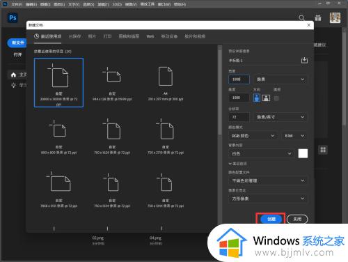Click the blue 创建 (Create) button
This screenshot has height=262, width=348.
click(271, 219)
